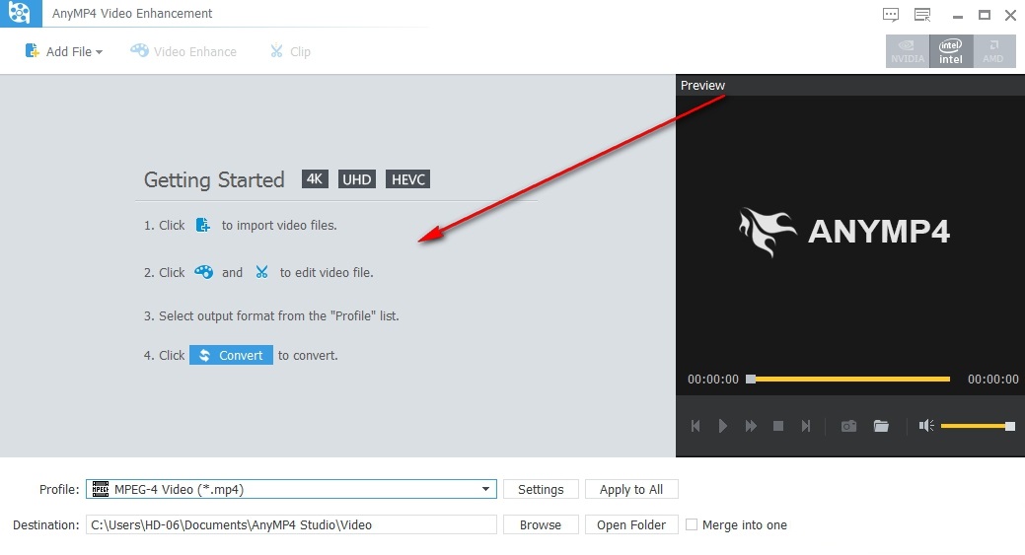Select NVIDIA acceleration icon
The width and height of the screenshot is (1025, 555).
tap(908, 51)
